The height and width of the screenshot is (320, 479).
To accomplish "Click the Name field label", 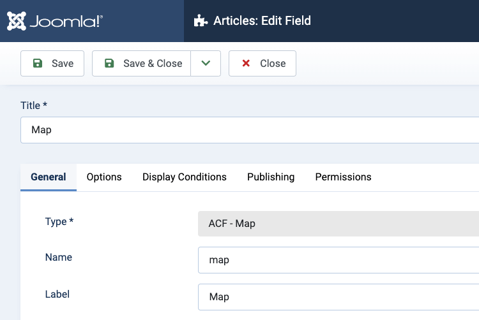I will click(59, 258).
